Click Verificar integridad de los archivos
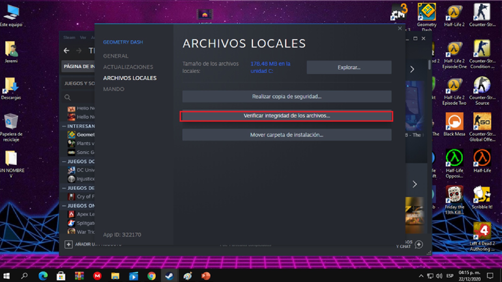The height and width of the screenshot is (282, 502). point(287,116)
